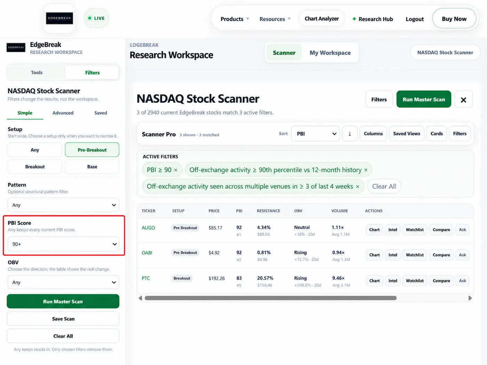487x365 pixels.
Task: Open the Pattern dropdown
Action: click(63, 205)
